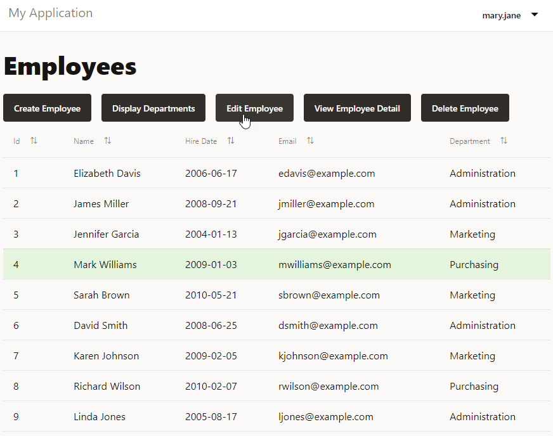
Task: Click the My Application header link
Action: click(x=50, y=13)
